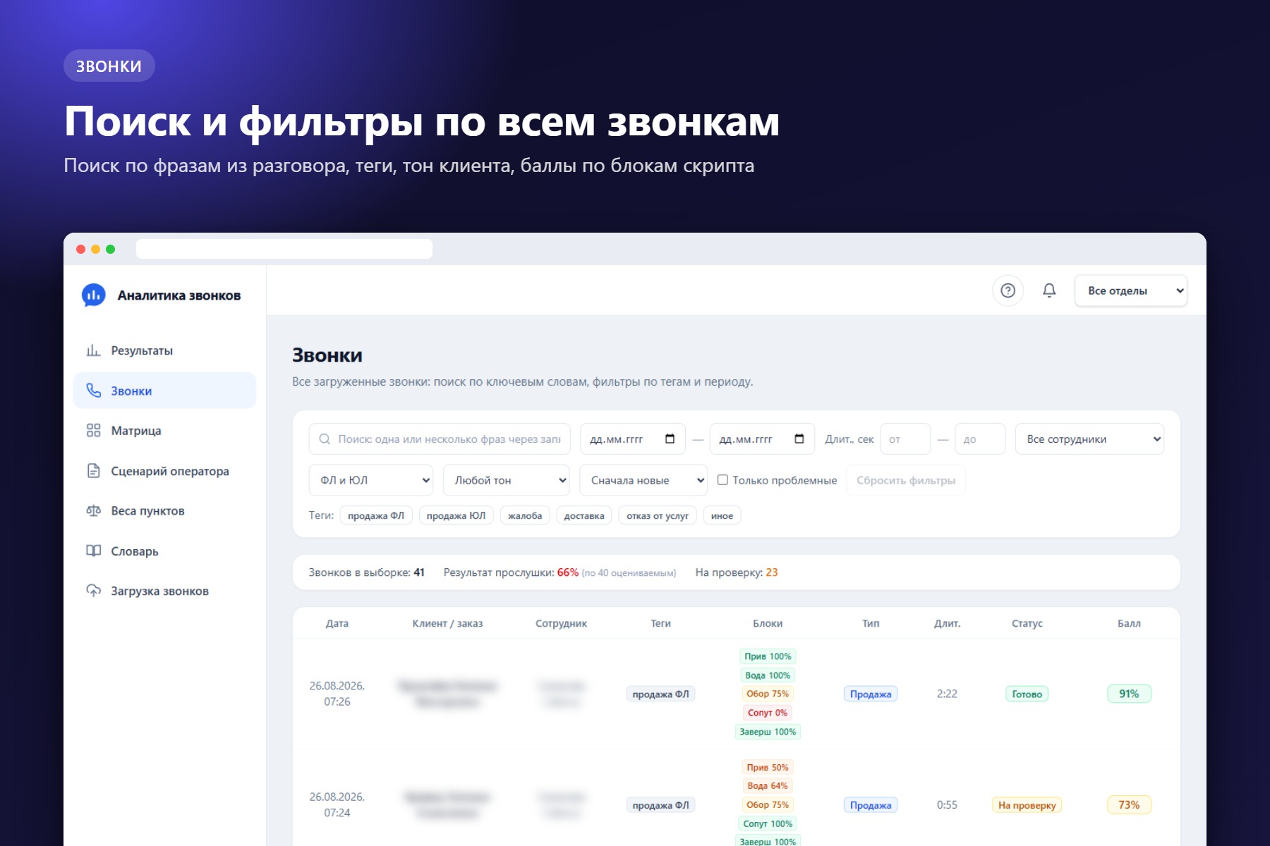Click the duration 'от' input field

point(906,439)
